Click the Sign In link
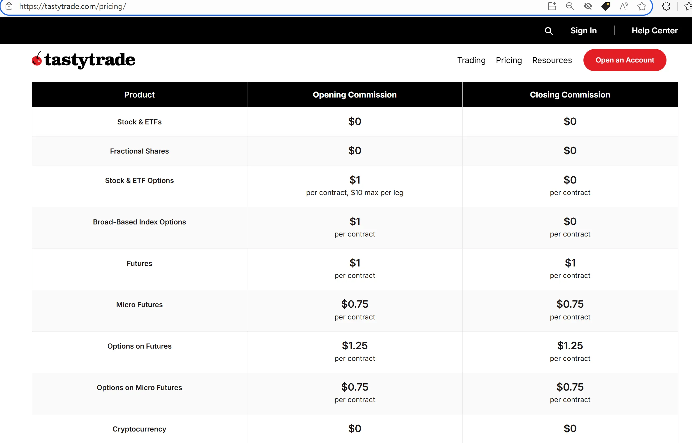The width and height of the screenshot is (692, 443). tap(583, 31)
